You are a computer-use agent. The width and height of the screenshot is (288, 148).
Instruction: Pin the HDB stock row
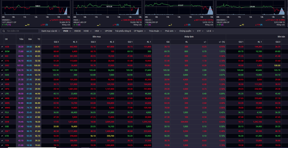pyautogui.click(x=2, y=84)
